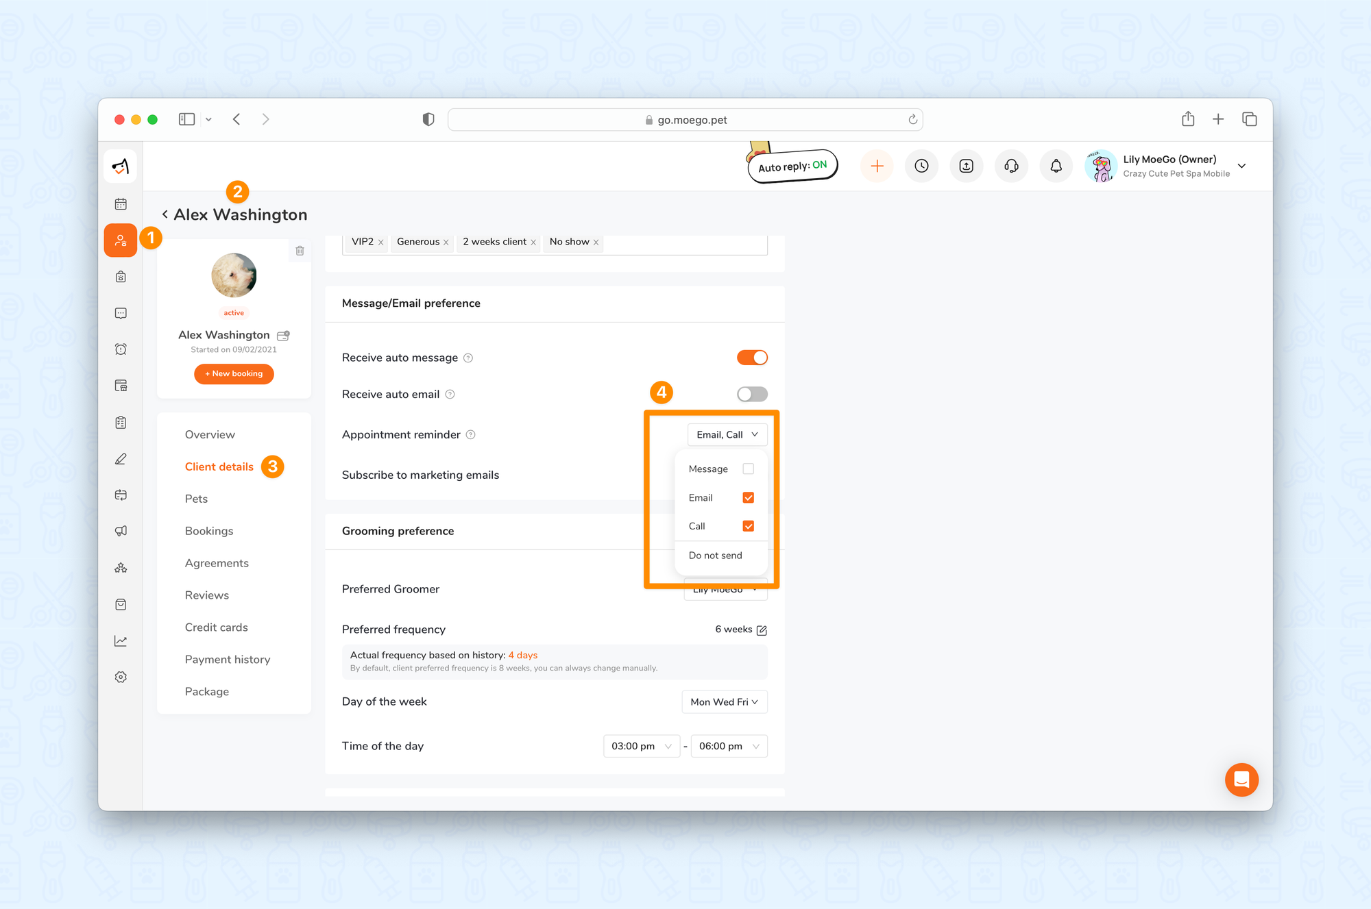
Task: Enable the Receive auto email toggle
Action: click(752, 394)
